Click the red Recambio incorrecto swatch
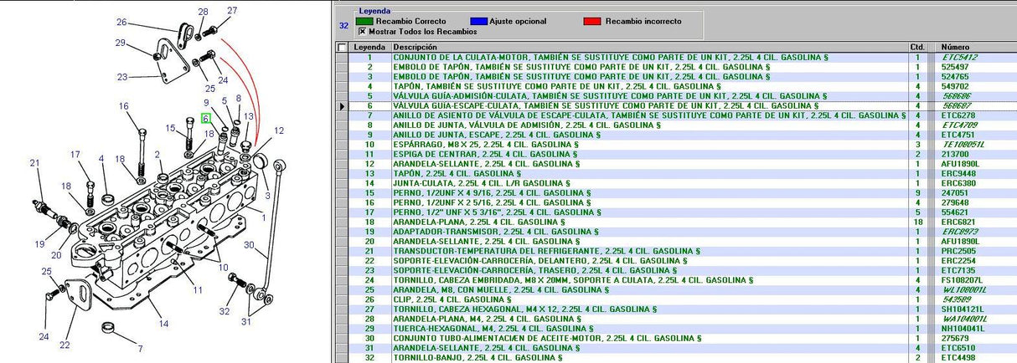This screenshot has width=1017, height=363. [591, 21]
